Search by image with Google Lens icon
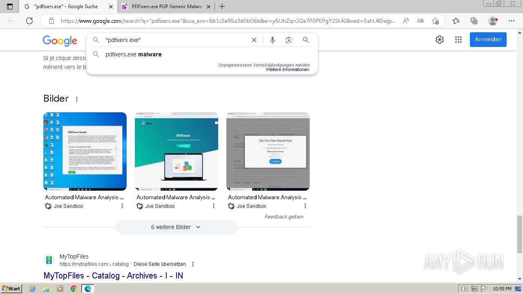This screenshot has width=523, height=294. point(289,40)
